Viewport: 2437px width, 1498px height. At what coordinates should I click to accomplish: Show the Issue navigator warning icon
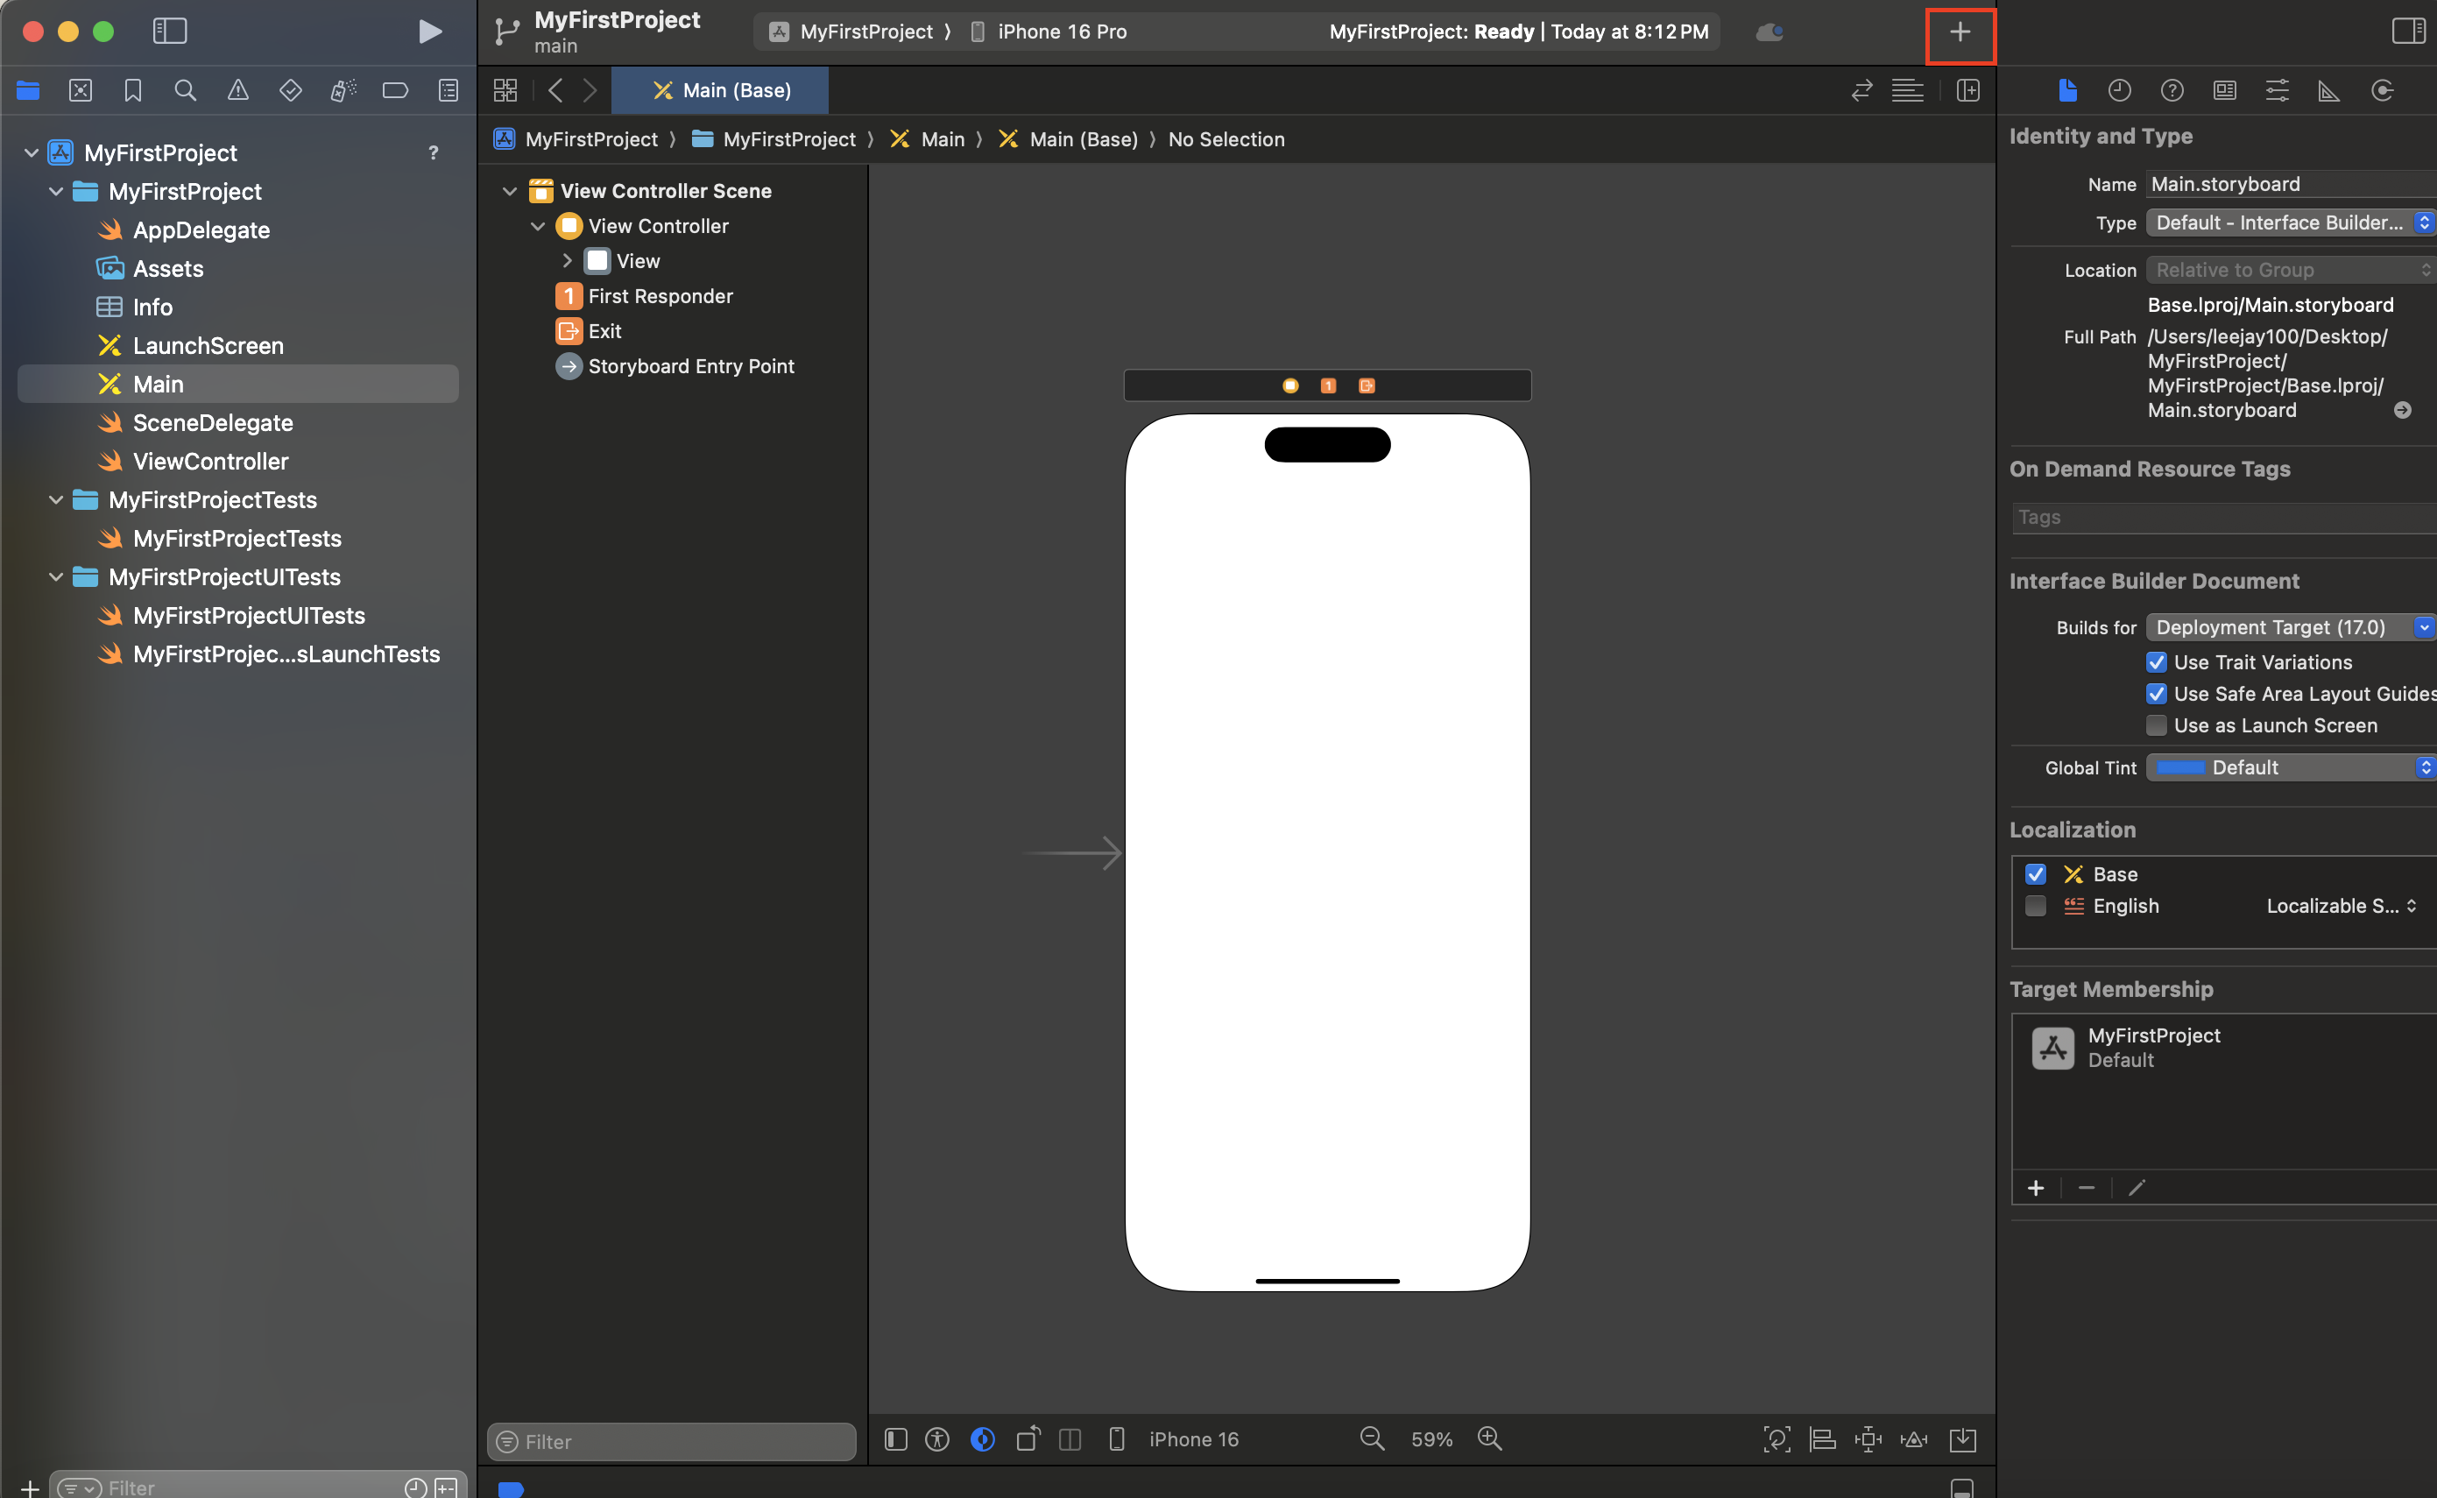237,91
